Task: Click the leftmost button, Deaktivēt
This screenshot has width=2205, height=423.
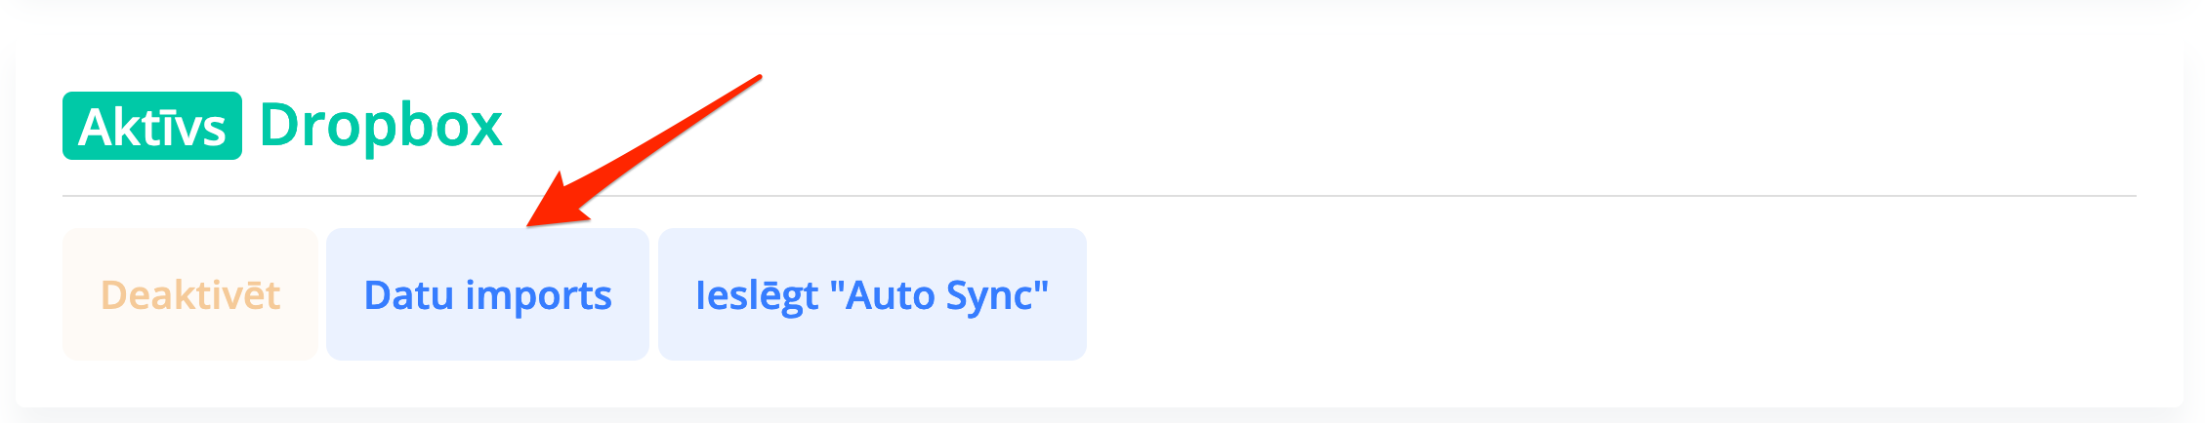Action: coord(190,294)
